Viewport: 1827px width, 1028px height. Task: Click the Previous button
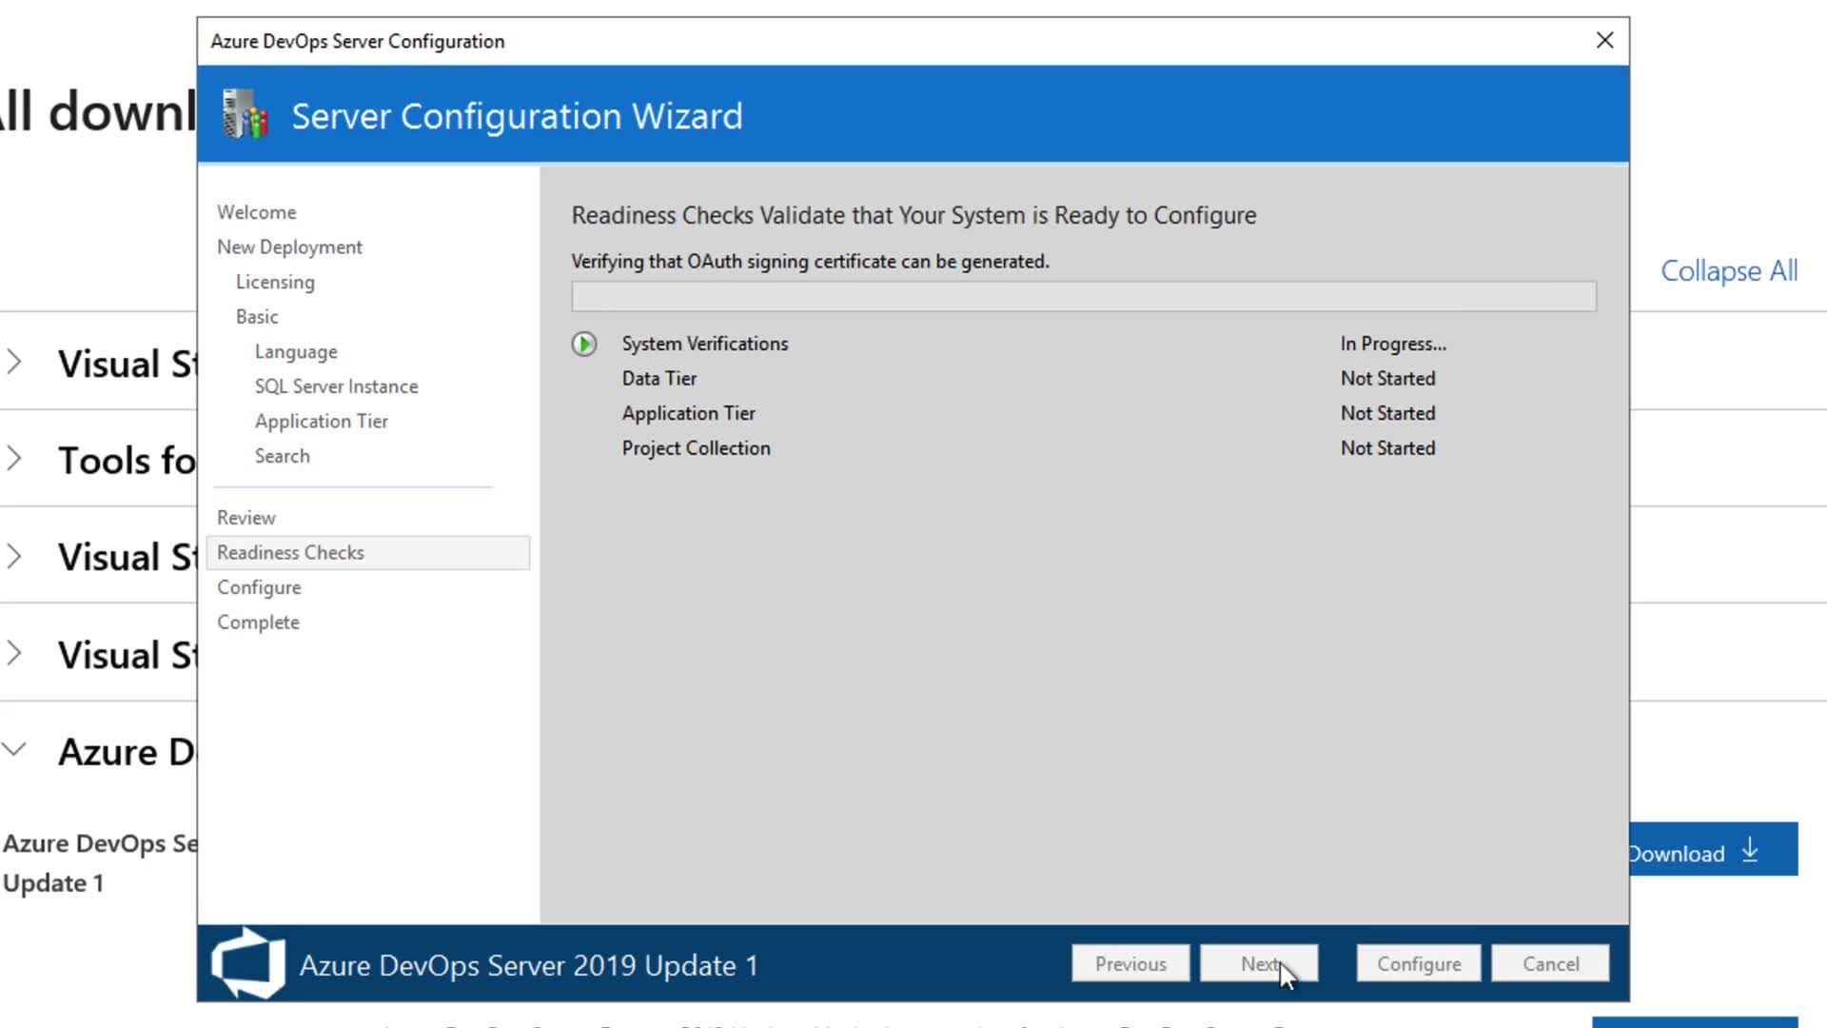[1130, 963]
